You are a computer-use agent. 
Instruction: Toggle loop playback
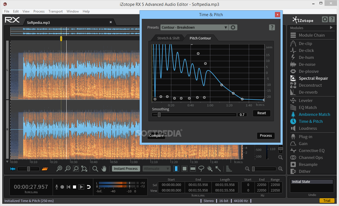[89, 187]
